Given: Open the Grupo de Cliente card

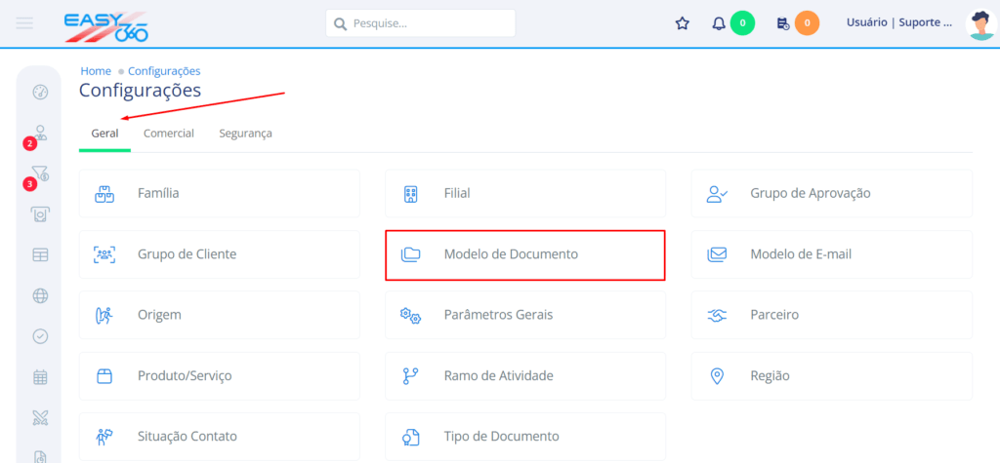Looking at the screenshot, I should click(x=220, y=254).
